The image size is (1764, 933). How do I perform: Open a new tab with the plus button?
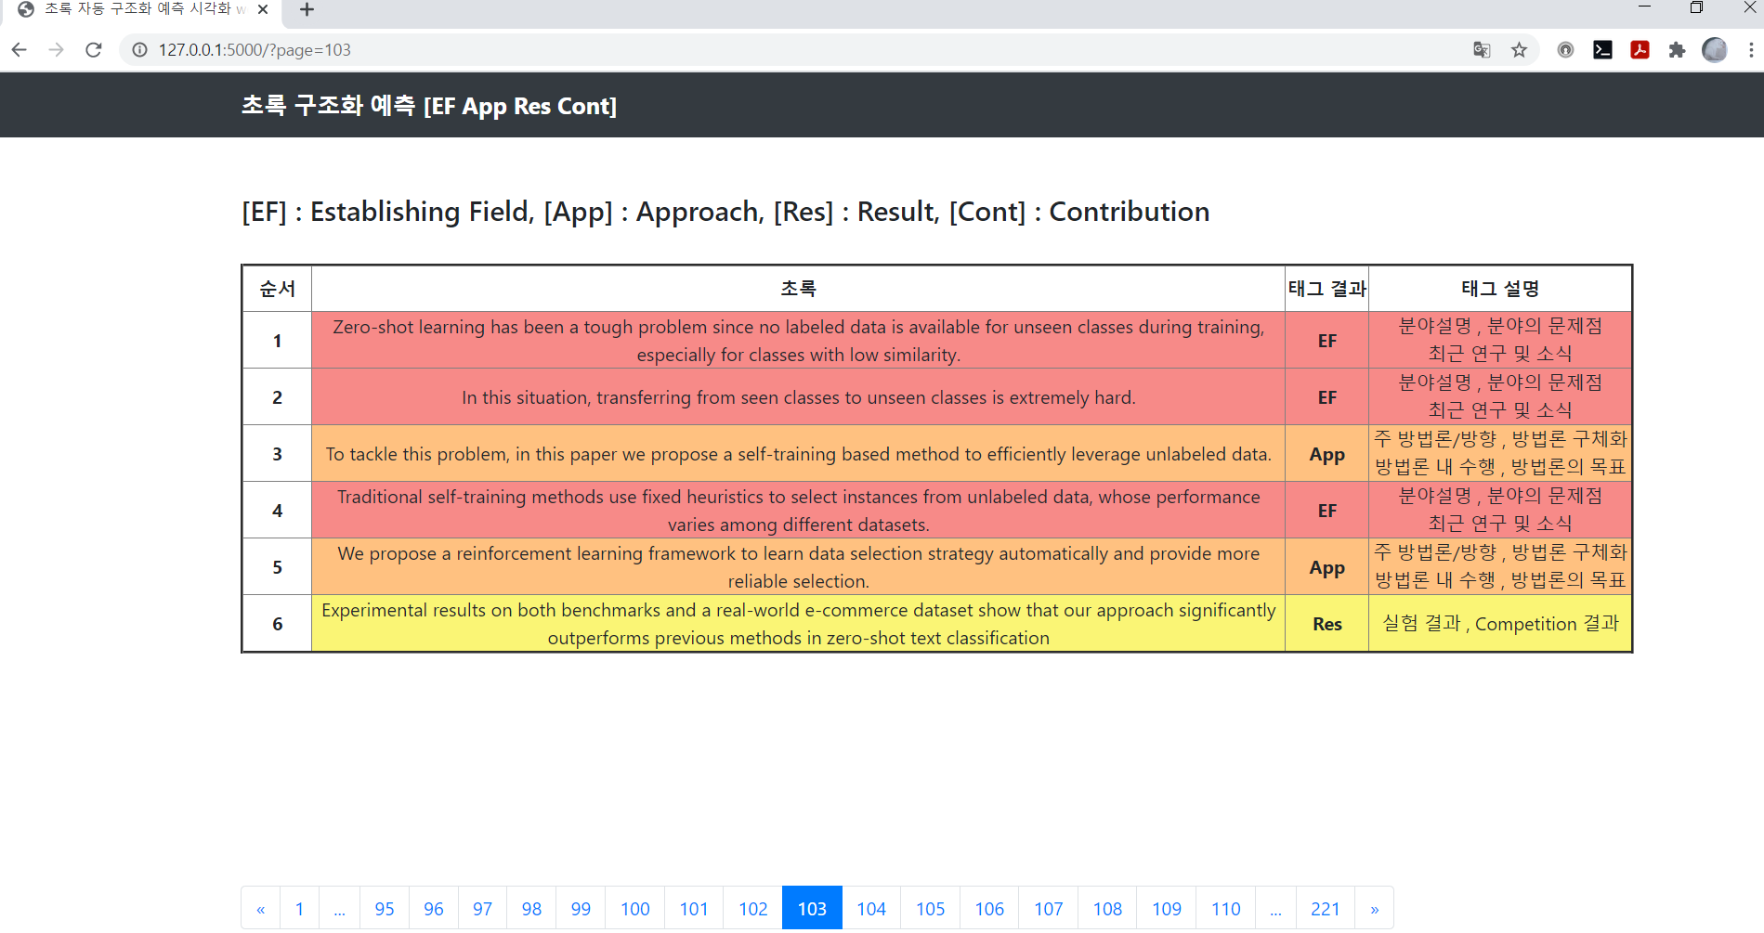[x=307, y=10]
